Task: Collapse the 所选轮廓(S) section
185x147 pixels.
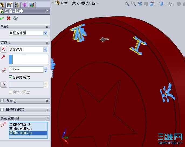Action: coord(47,118)
